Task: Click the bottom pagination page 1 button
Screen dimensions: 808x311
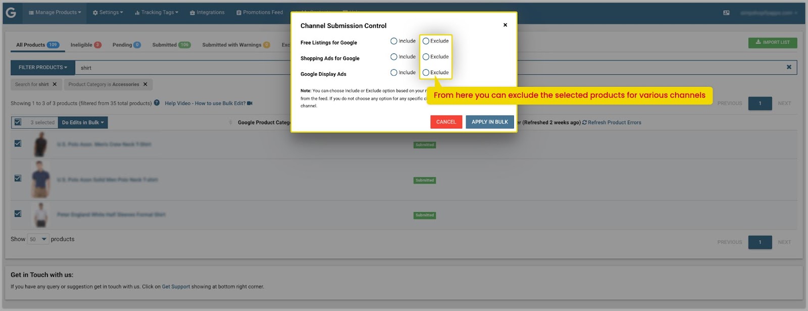Action: pos(760,242)
